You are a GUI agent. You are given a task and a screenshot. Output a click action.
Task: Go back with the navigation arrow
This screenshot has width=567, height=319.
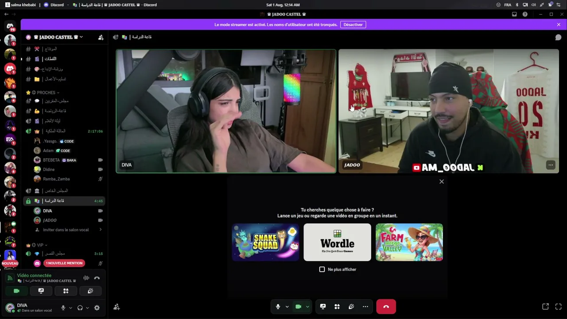click(6, 14)
